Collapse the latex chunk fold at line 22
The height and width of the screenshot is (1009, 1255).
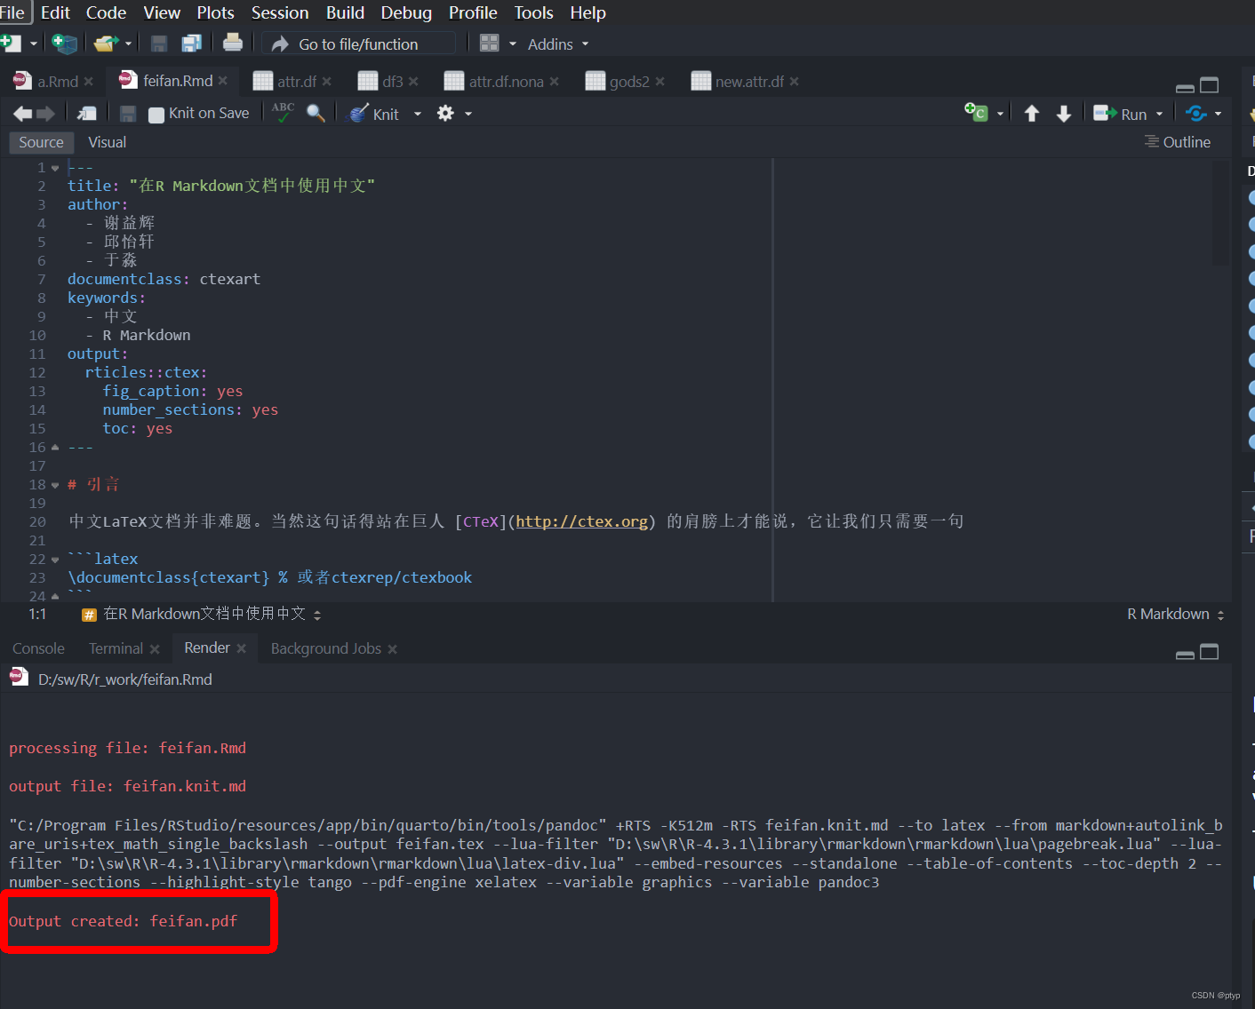(55, 560)
